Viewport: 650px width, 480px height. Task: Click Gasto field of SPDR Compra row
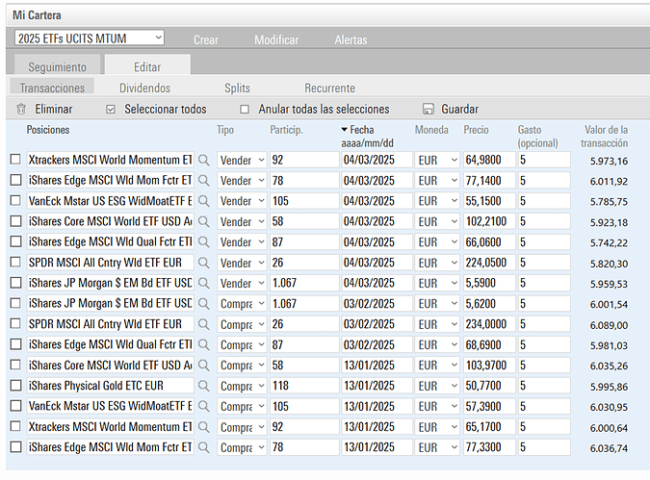(544, 324)
